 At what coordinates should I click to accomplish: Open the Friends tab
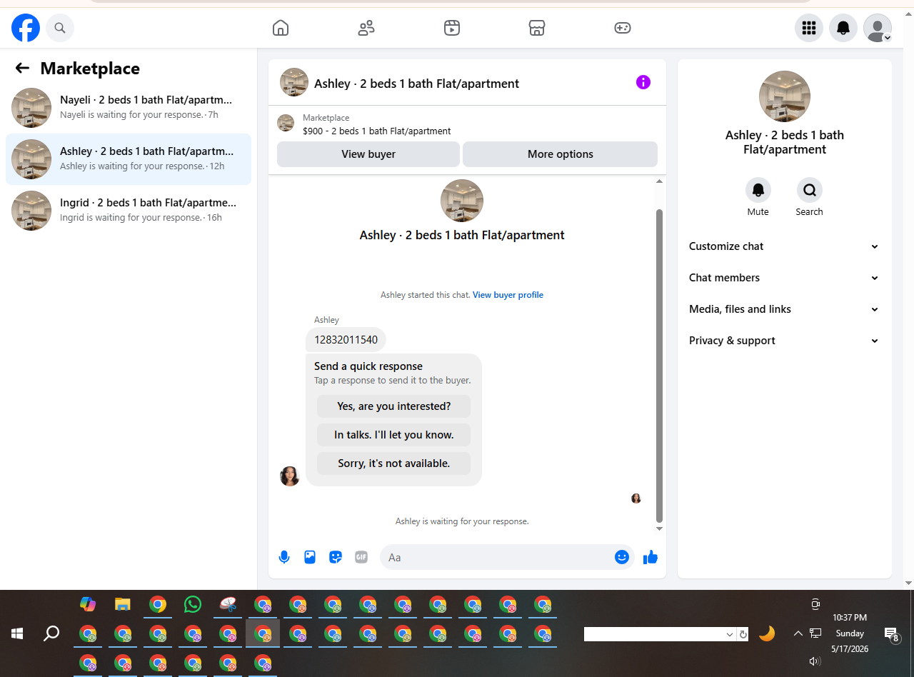tap(366, 28)
